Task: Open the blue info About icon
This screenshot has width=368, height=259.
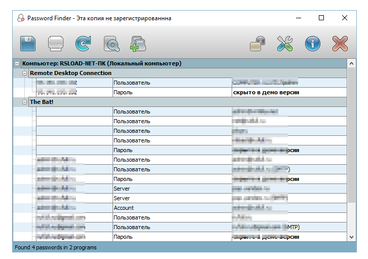Action: [313, 44]
